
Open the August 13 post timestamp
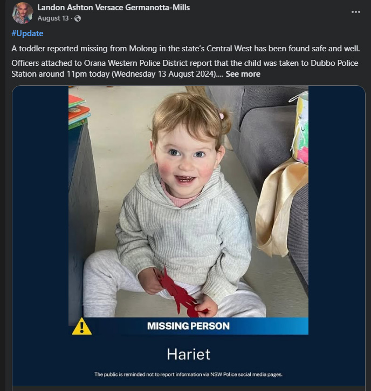pyautogui.click(x=53, y=18)
